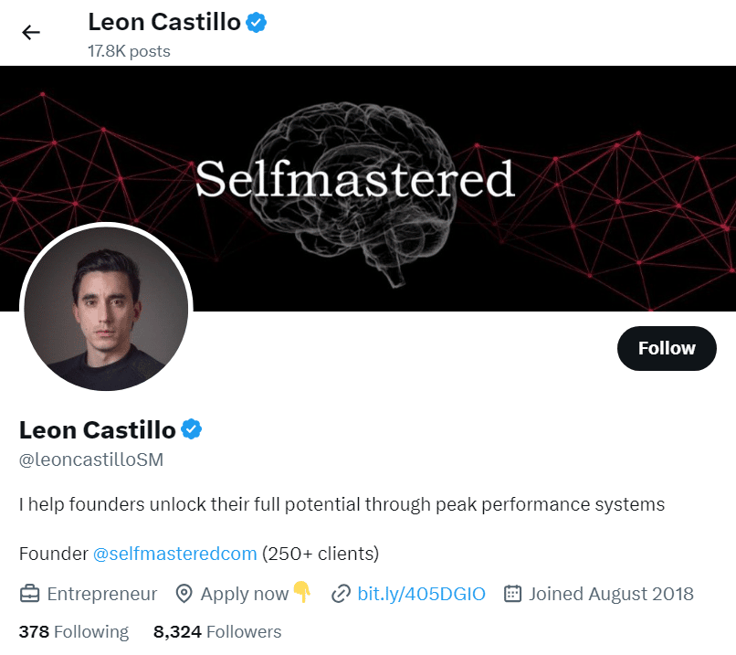
Task: Click the back arrow icon
Action: tap(31, 32)
